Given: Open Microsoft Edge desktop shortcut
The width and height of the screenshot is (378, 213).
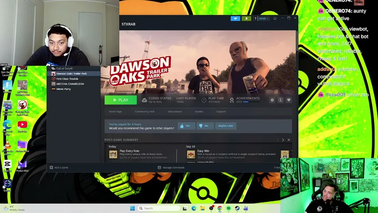Looking at the screenshot, I should [x=8, y=127].
